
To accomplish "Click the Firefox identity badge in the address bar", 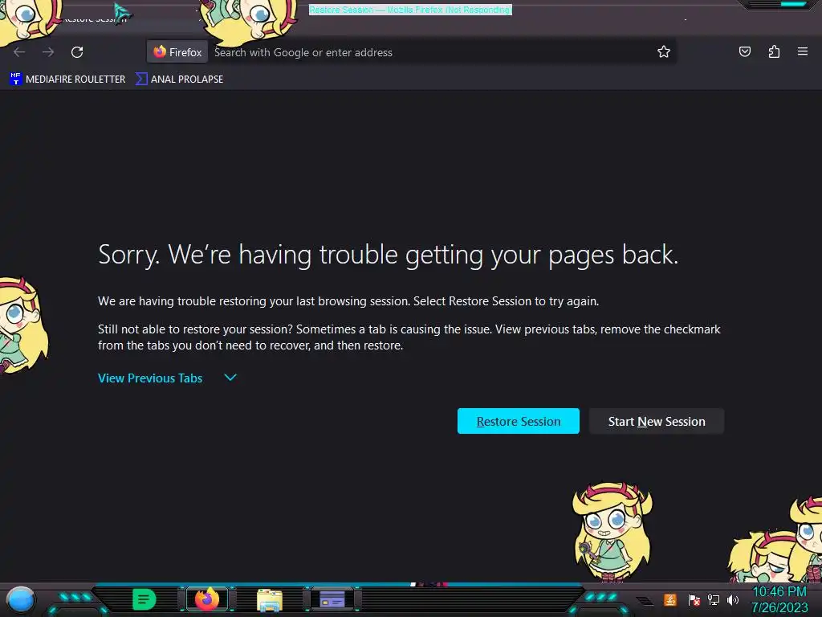I will (177, 52).
